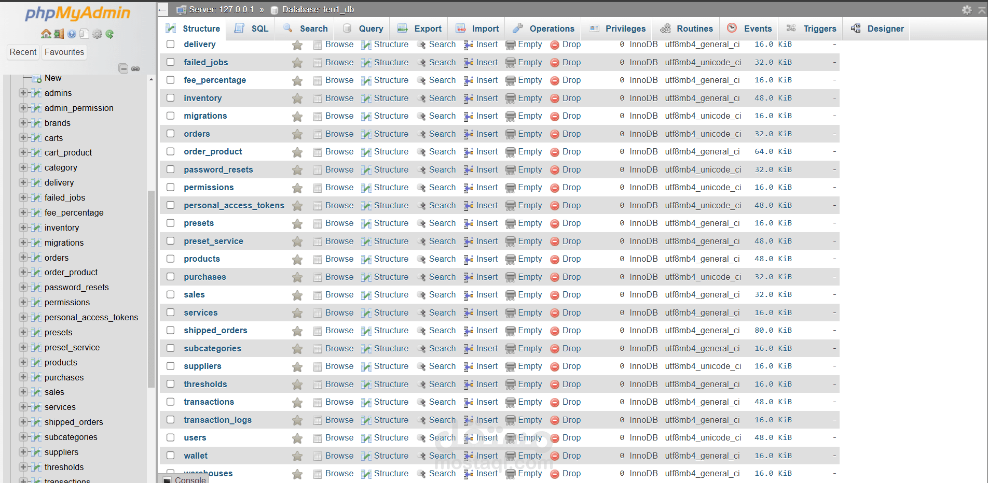
Task: Open the phpMyAdmin documentation help icon
Action: [72, 34]
